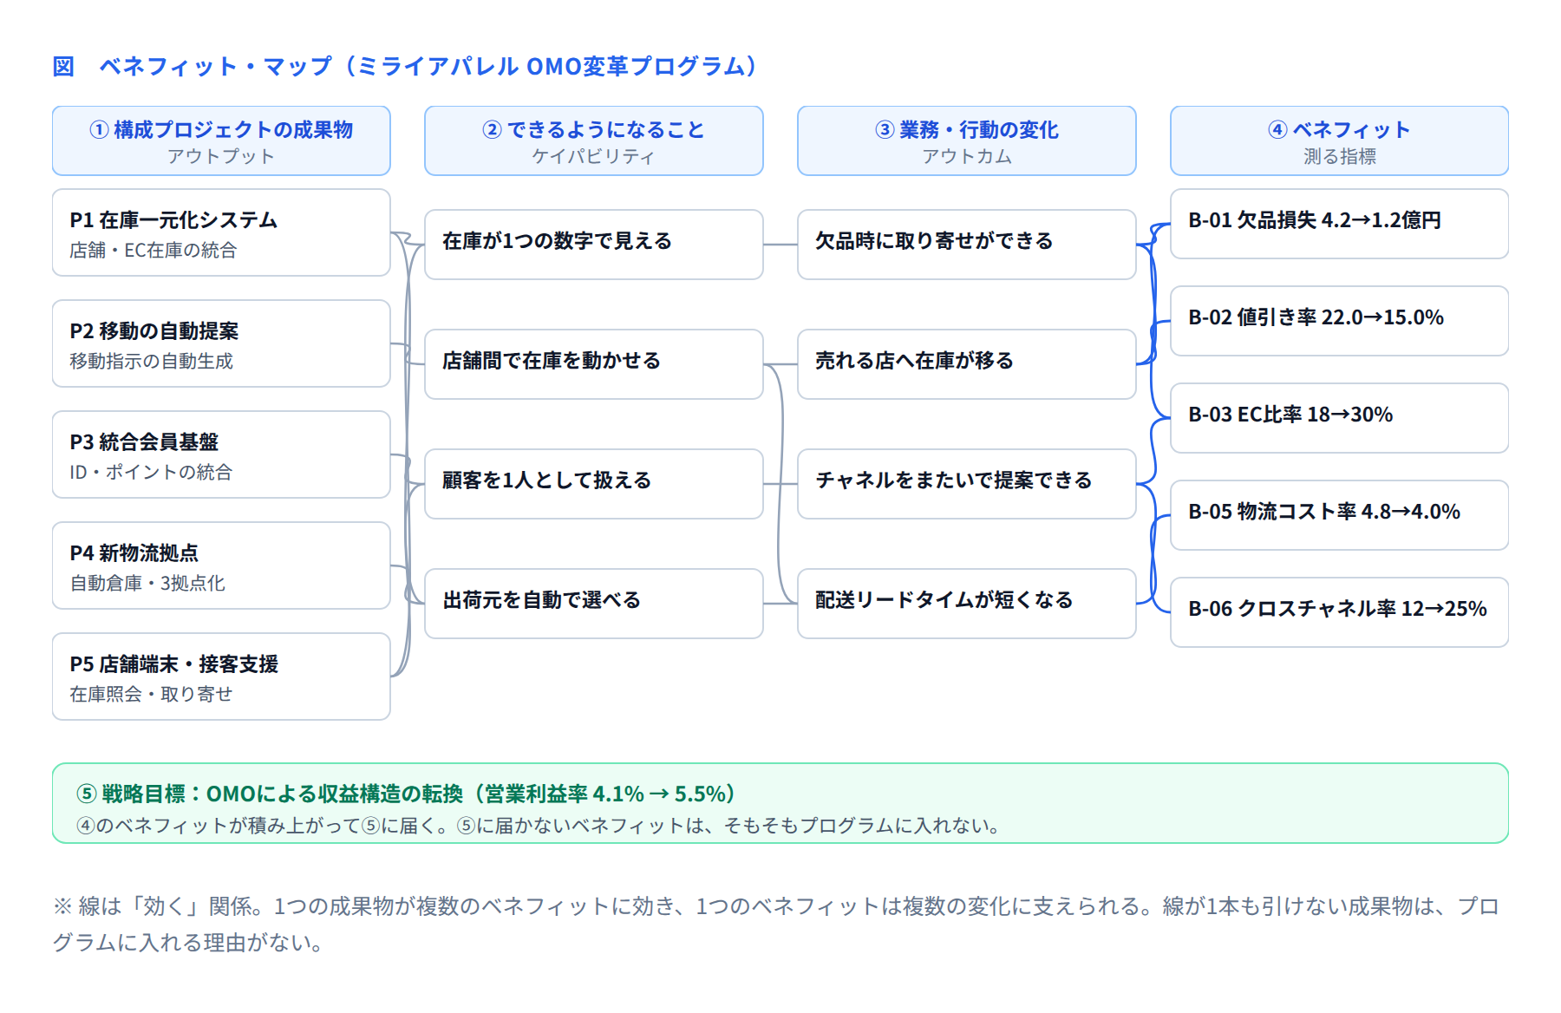Select capability 店舗間で在庫を動かせる
This screenshot has width=1561, height=1013.
coord(594,364)
